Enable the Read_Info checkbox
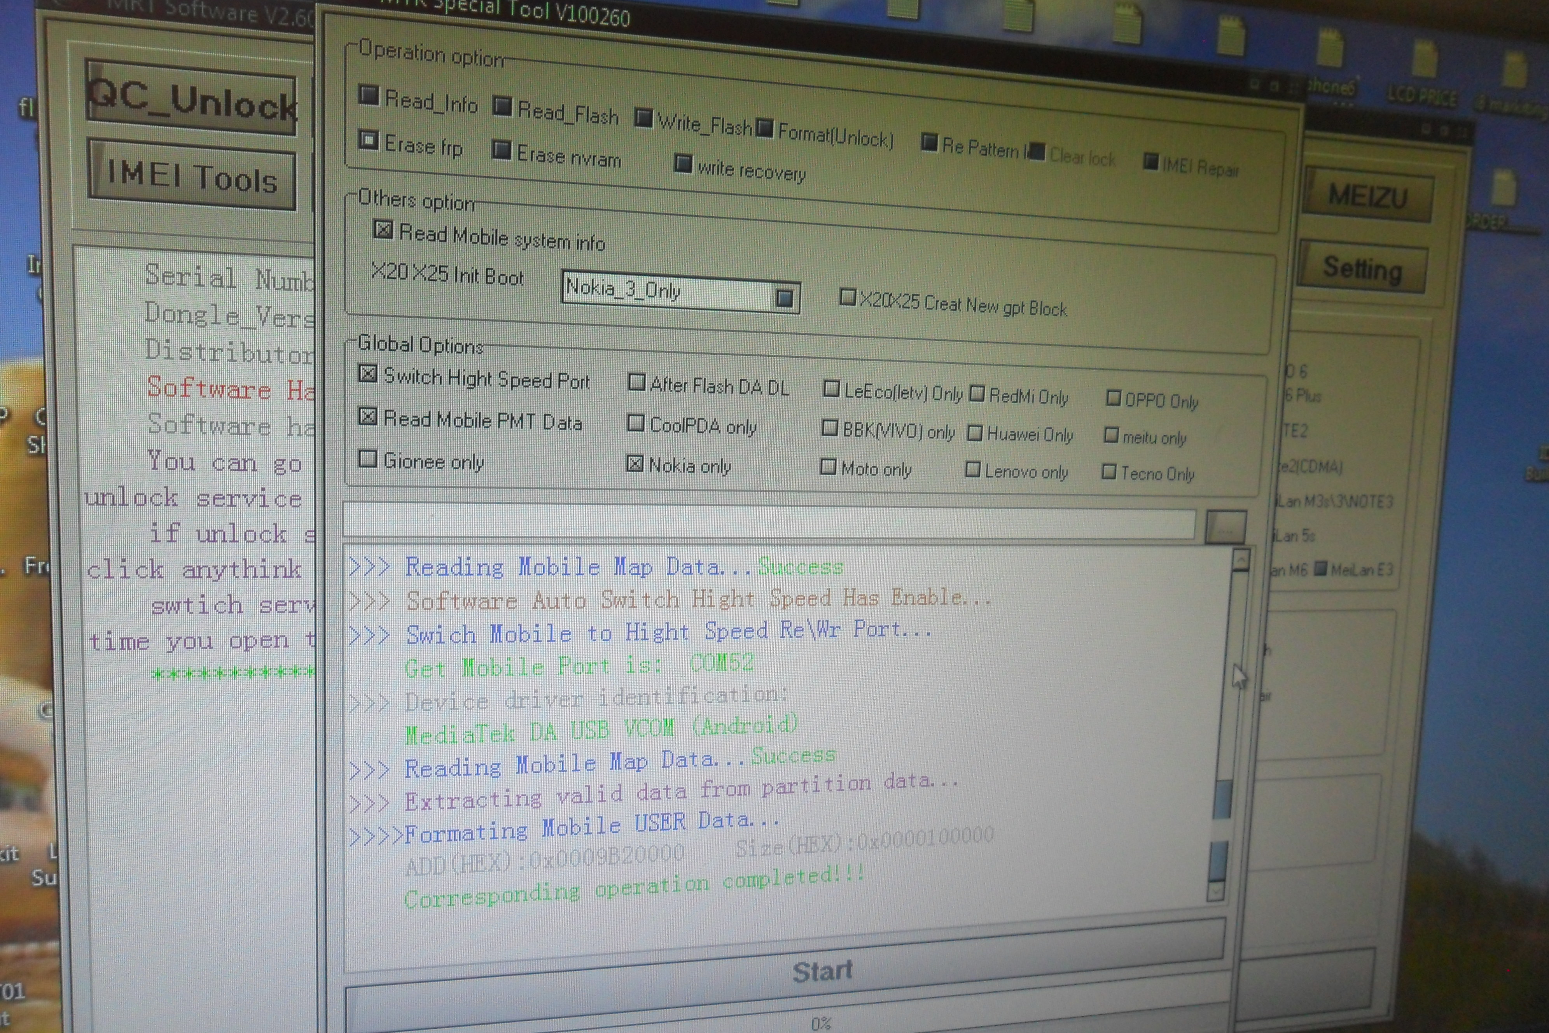Screen dimensions: 1549x1033 [369, 96]
